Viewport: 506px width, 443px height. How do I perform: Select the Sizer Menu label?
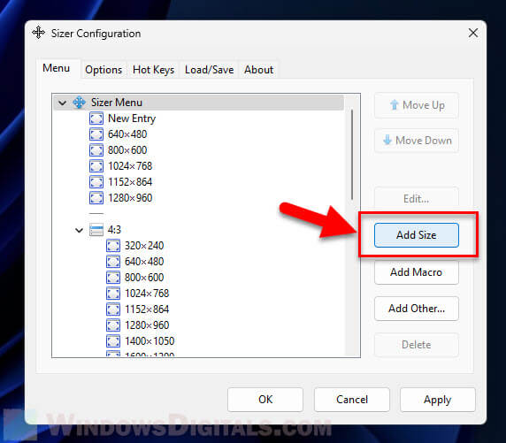click(x=117, y=103)
